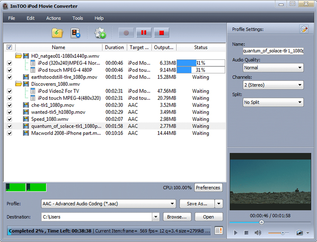The height and width of the screenshot is (242, 317).
Task: Expand the Channels dropdown
Action: pyautogui.click(x=273, y=85)
